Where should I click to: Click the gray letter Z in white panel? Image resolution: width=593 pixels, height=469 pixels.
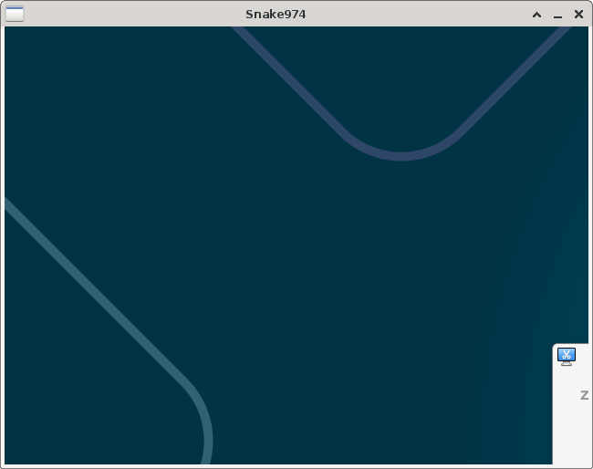pyautogui.click(x=584, y=395)
